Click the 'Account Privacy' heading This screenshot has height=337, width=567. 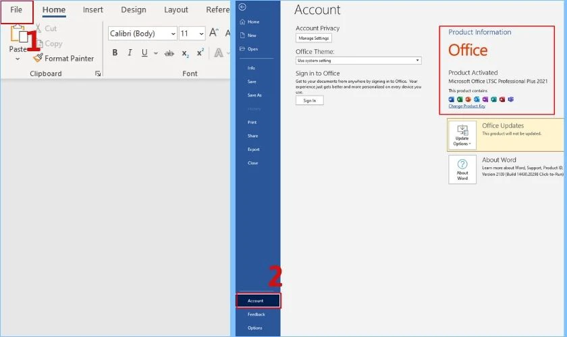[x=317, y=28]
